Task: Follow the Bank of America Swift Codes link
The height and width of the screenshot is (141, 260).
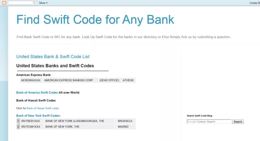Action: point(37,92)
